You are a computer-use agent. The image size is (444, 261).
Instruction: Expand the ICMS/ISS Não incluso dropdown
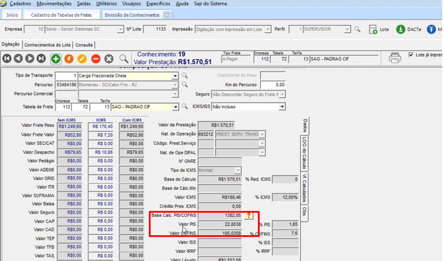(282, 107)
